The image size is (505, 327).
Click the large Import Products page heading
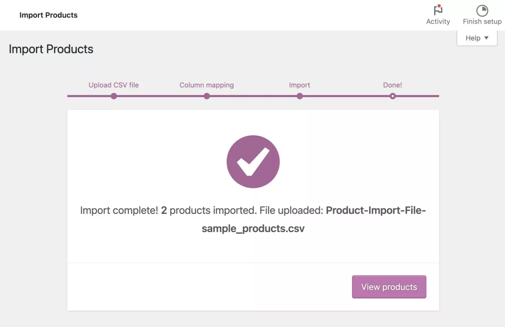[x=51, y=49]
